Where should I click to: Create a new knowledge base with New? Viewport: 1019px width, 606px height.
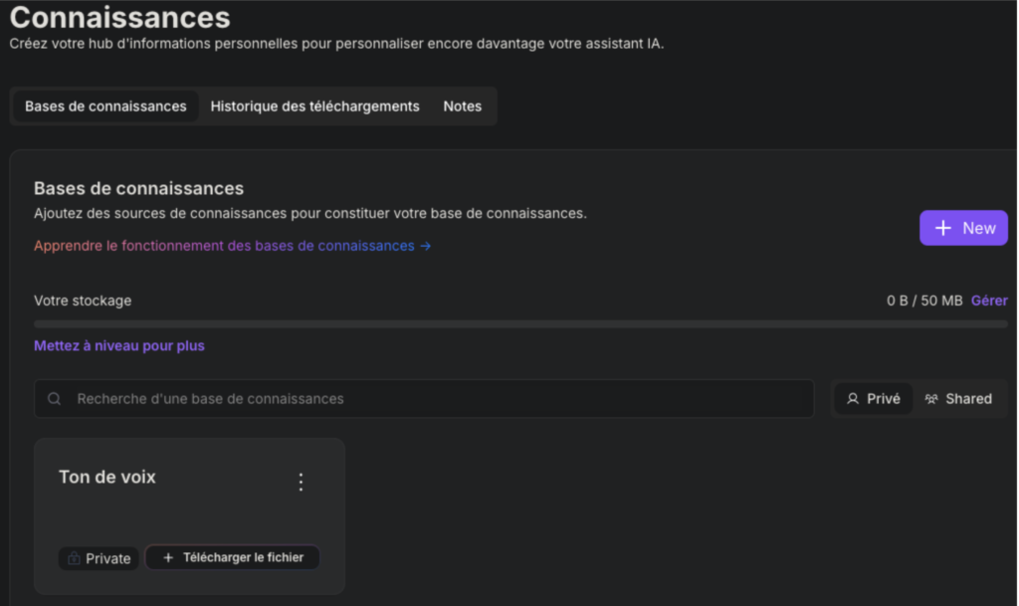click(x=963, y=228)
